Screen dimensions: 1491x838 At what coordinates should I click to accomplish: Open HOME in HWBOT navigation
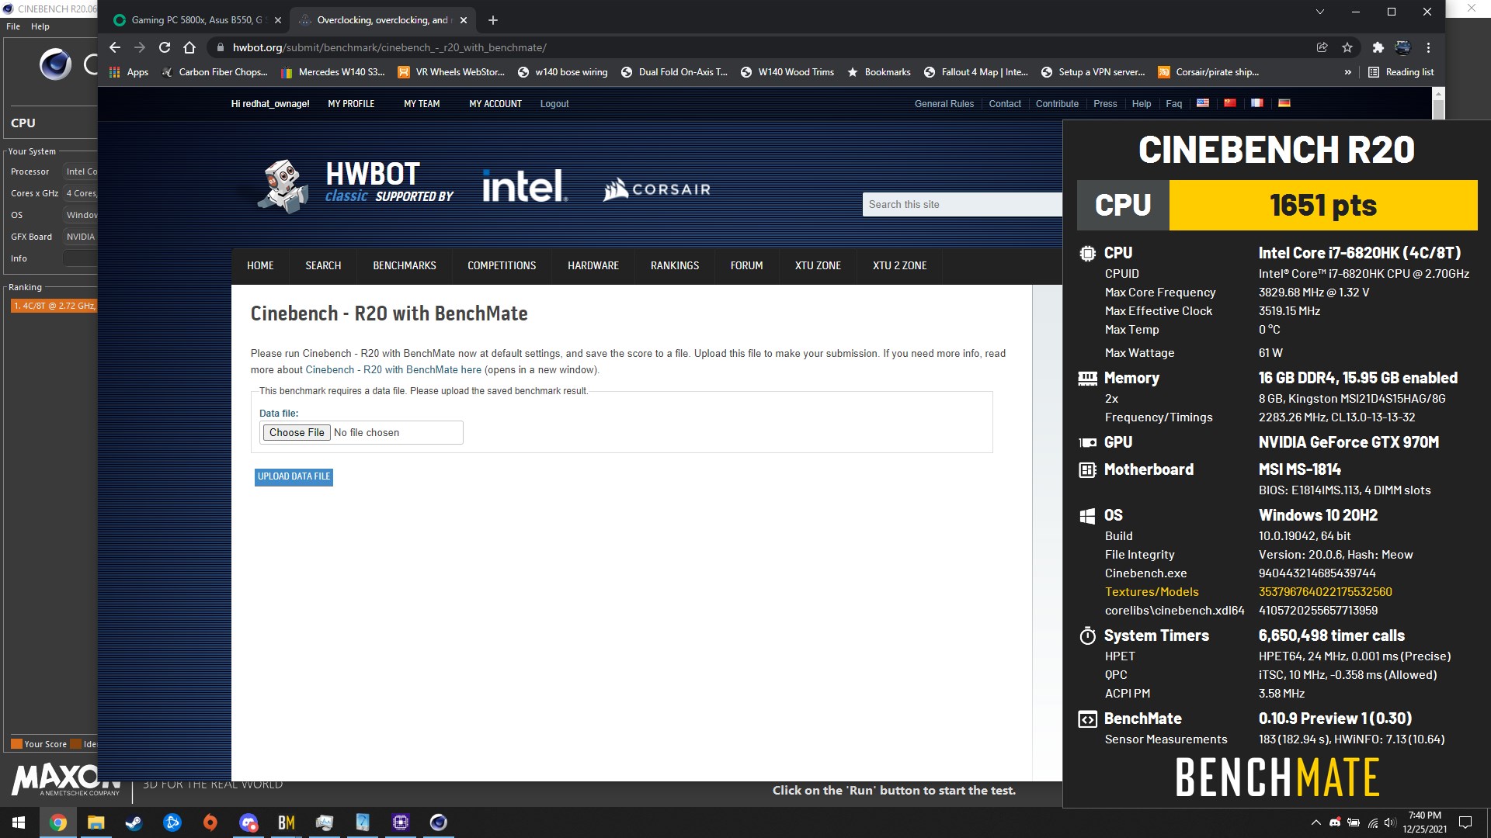coord(260,265)
